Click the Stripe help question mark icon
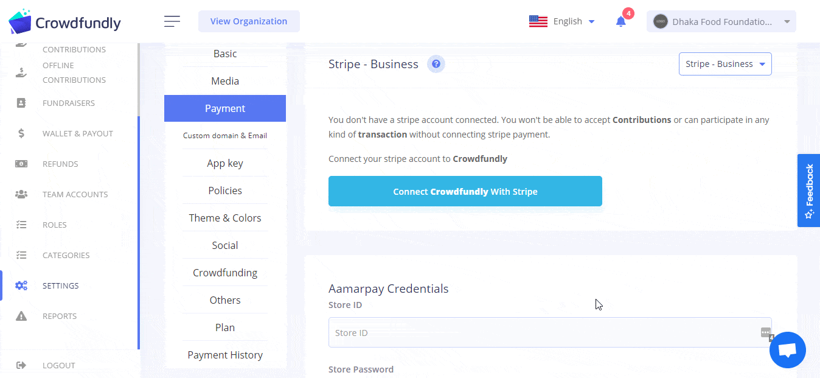820x378 pixels. click(436, 64)
